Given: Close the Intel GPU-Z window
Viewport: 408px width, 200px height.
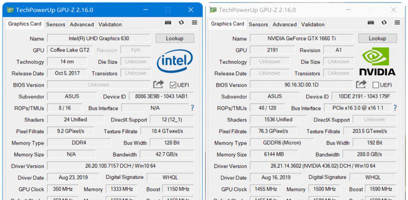Looking at the screenshot, I should (190, 10).
